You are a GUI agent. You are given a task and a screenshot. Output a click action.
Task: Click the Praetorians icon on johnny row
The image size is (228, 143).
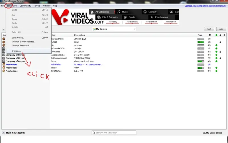coord(4,68)
